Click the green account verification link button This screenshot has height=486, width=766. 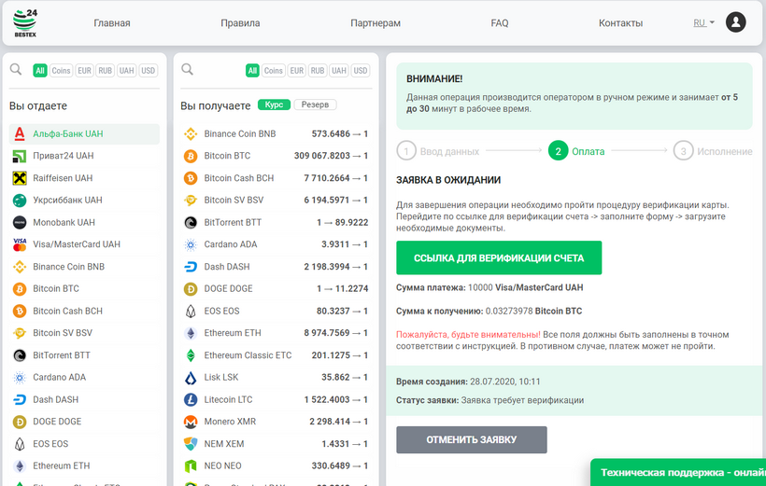pyautogui.click(x=499, y=257)
